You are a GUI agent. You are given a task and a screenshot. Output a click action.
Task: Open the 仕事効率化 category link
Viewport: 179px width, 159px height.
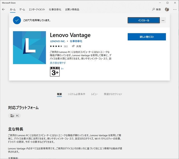click(76, 41)
